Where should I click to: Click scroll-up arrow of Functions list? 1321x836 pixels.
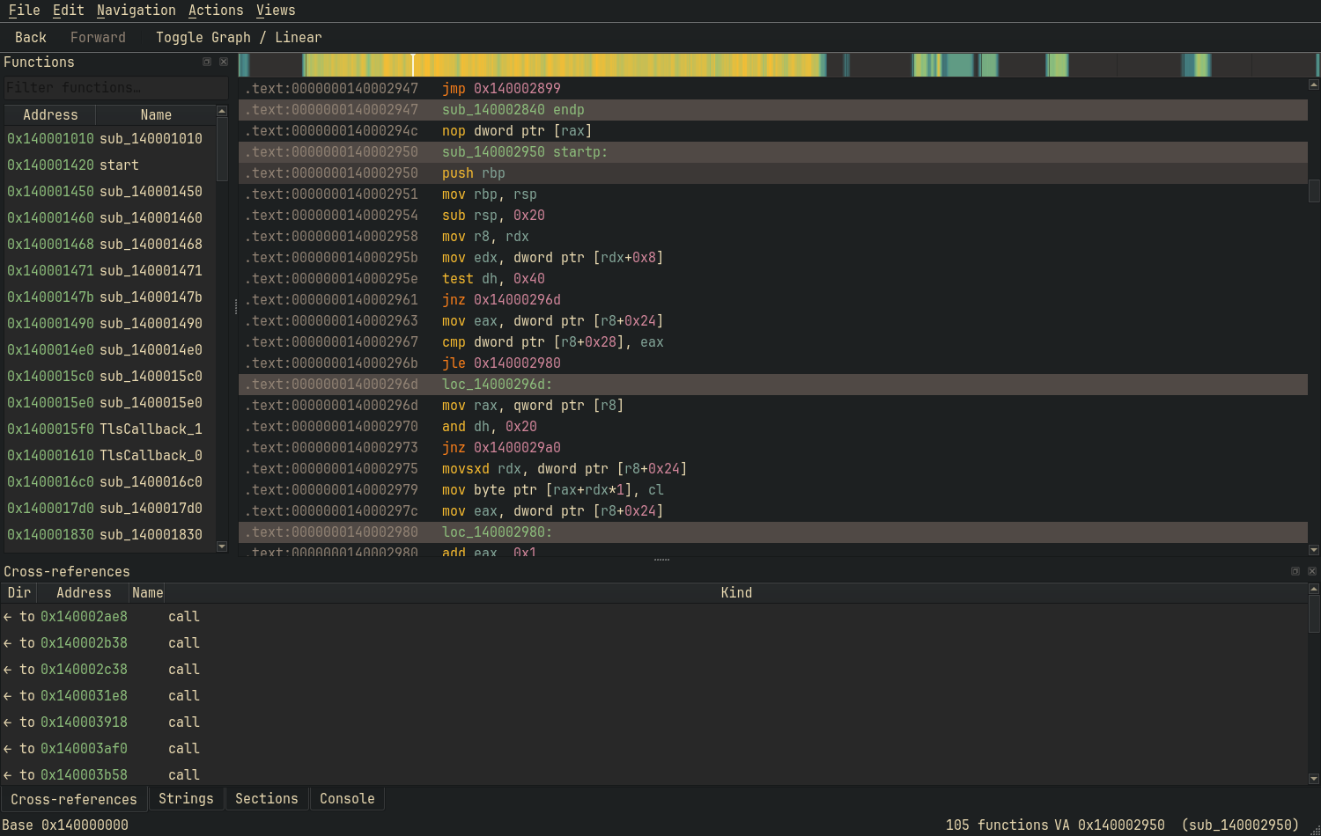(222, 111)
